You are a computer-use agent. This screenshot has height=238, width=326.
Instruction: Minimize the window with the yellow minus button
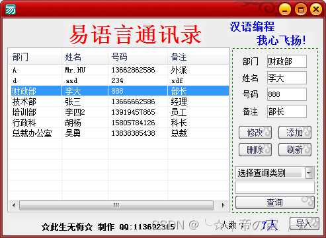pos(285,10)
